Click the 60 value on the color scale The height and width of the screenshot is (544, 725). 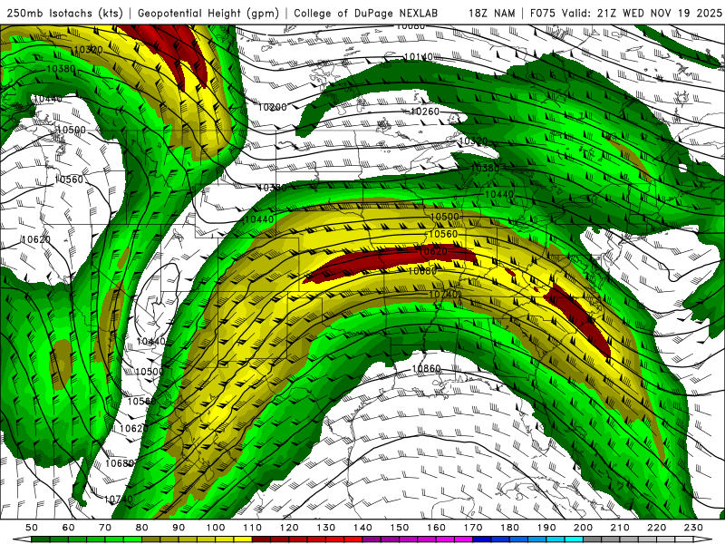click(x=68, y=528)
